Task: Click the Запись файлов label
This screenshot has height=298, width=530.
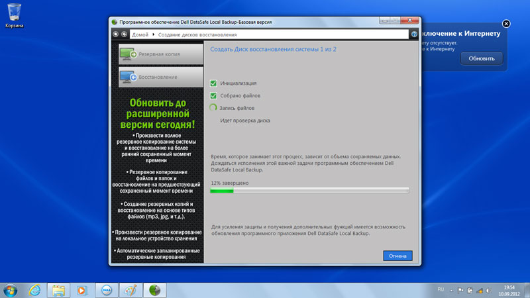Action: coord(237,108)
